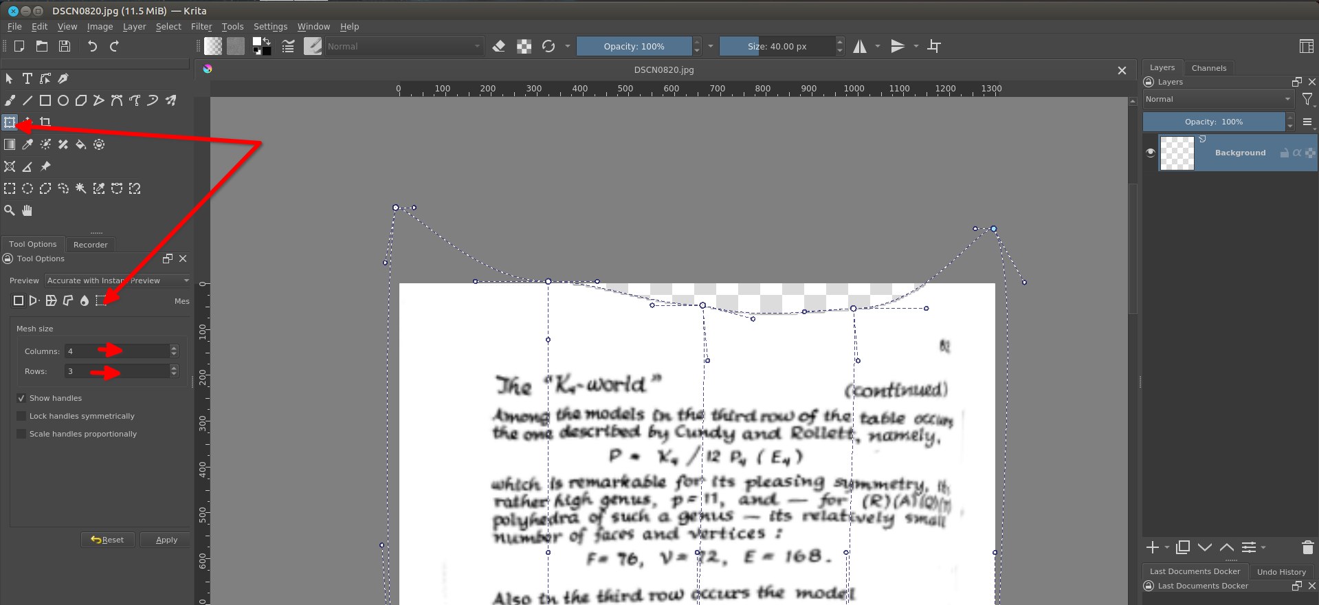The width and height of the screenshot is (1319, 605).
Task: Click the brush Size slider
Action: (777, 46)
